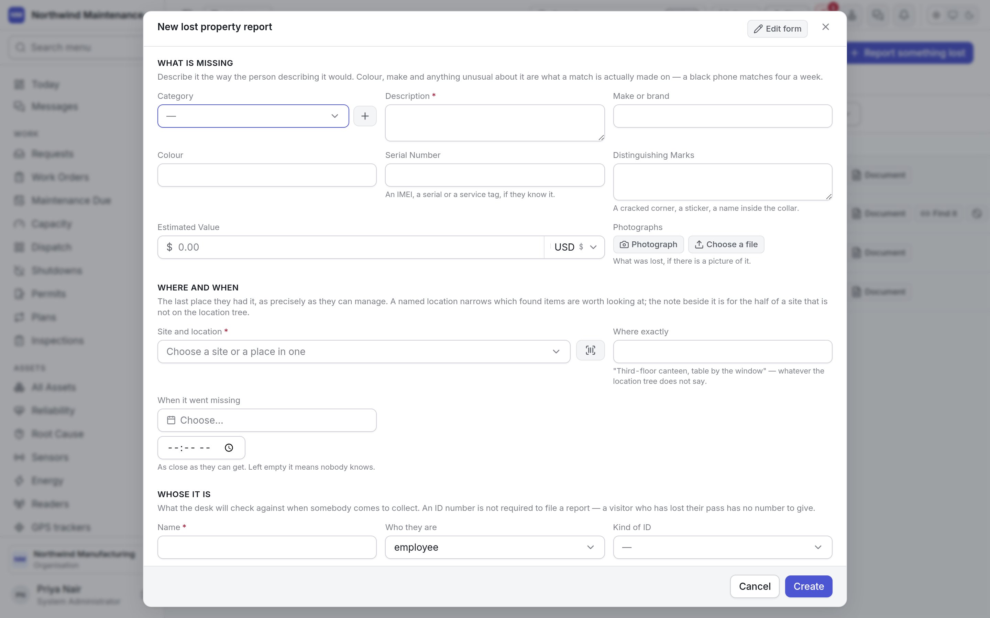Click the Photograph camera button

coord(648,244)
